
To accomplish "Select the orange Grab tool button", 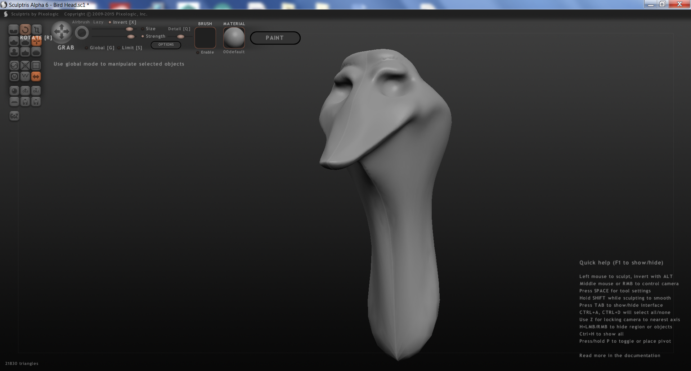I will 36,41.
